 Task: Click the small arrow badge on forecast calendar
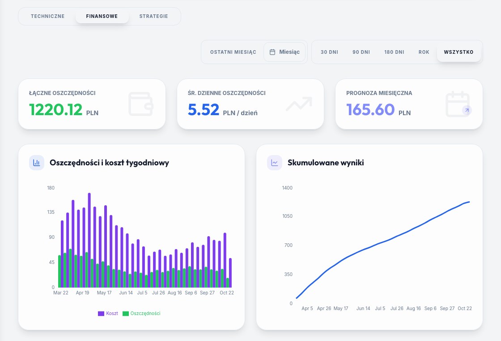467,110
